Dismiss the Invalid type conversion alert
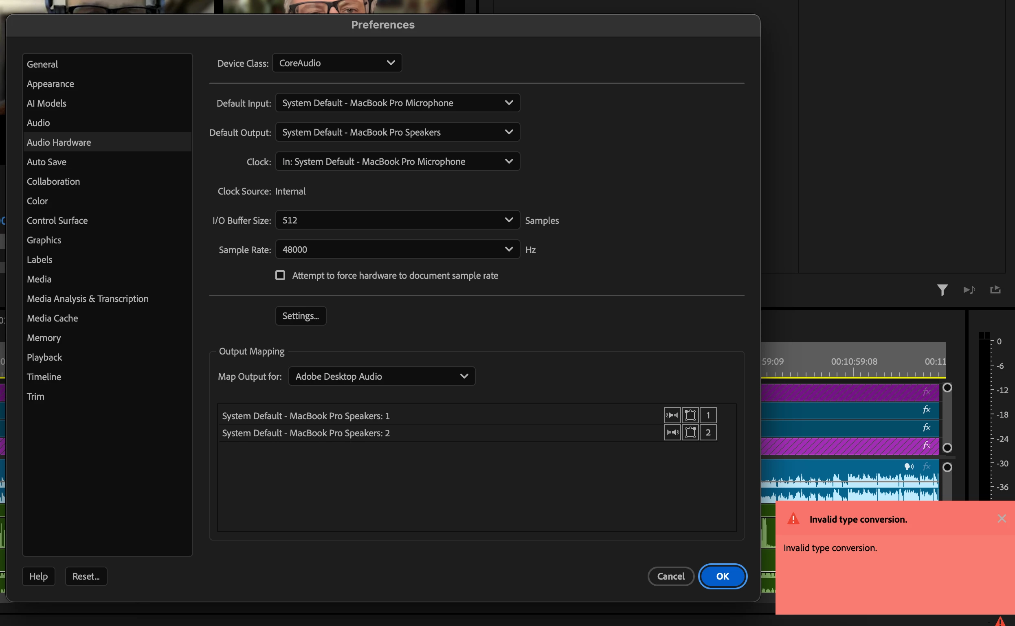Viewport: 1015px width, 626px height. pos(1001,519)
